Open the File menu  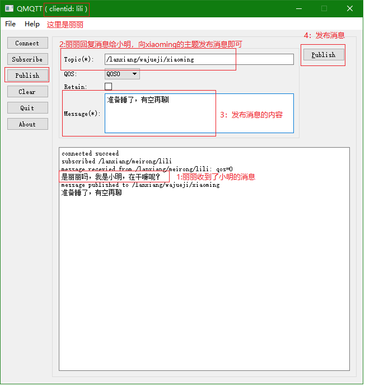click(11, 24)
